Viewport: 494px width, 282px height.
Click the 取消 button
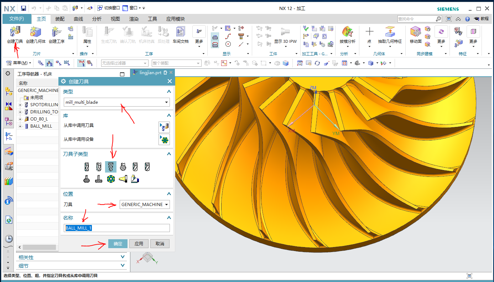point(160,244)
